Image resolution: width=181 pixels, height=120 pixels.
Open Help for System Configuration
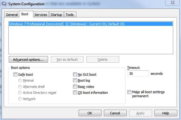tap(166, 113)
